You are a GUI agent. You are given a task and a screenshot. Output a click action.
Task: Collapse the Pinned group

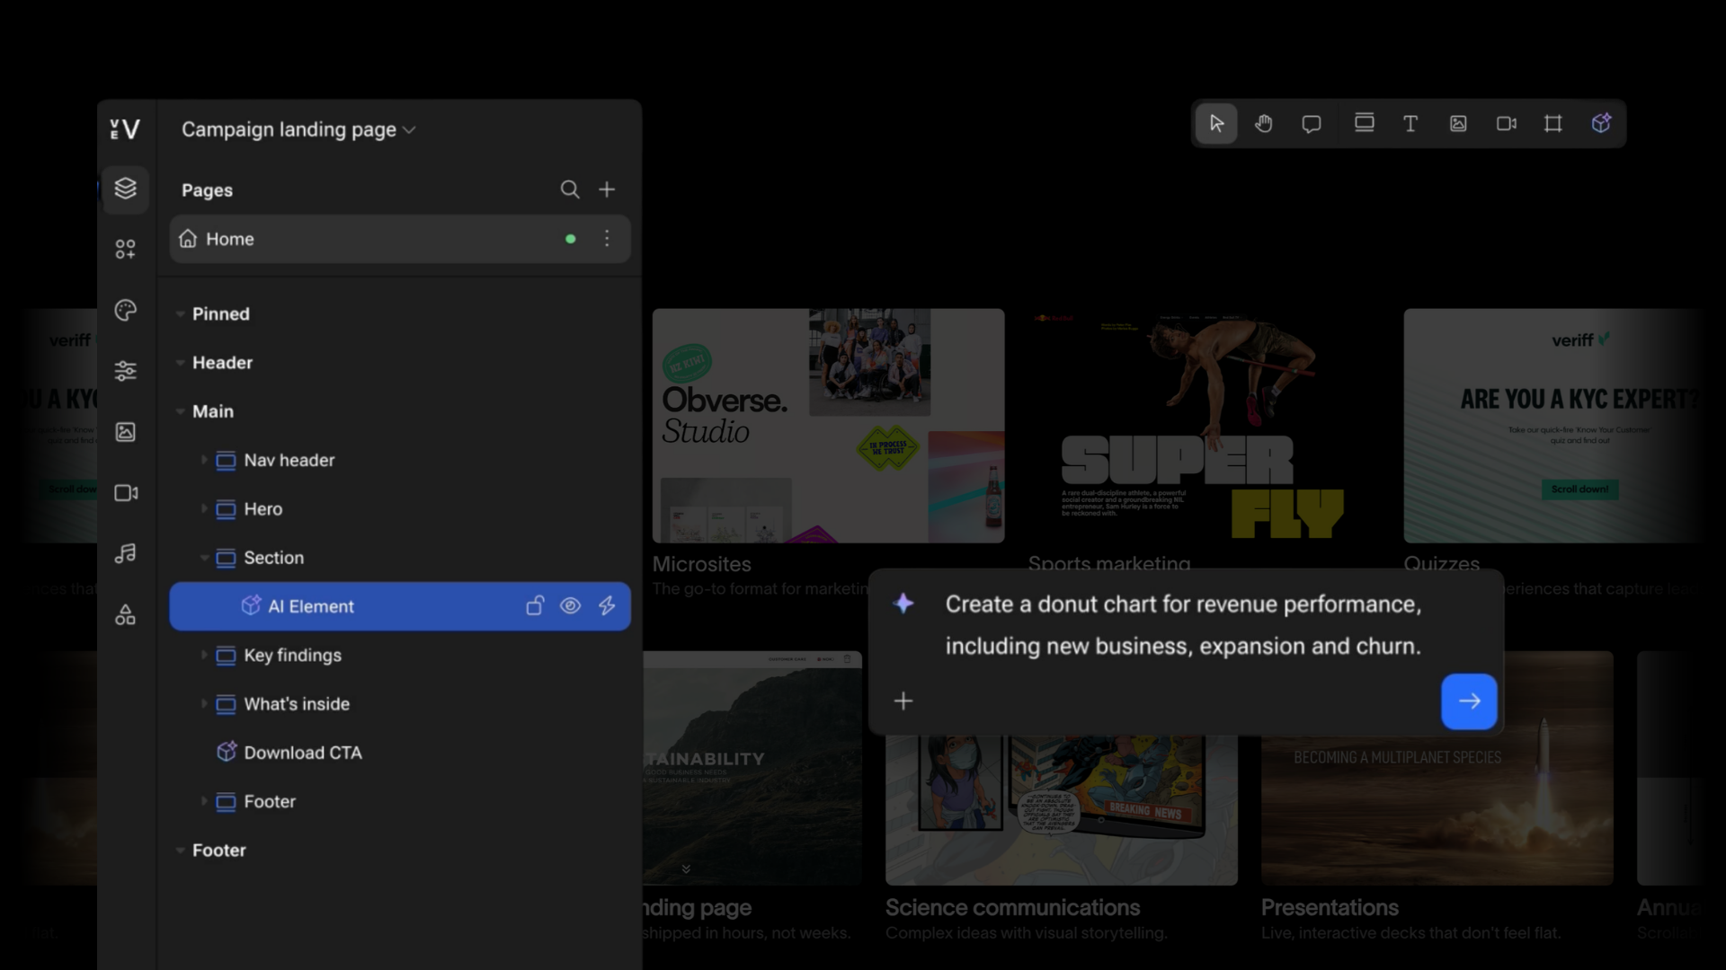coord(180,314)
